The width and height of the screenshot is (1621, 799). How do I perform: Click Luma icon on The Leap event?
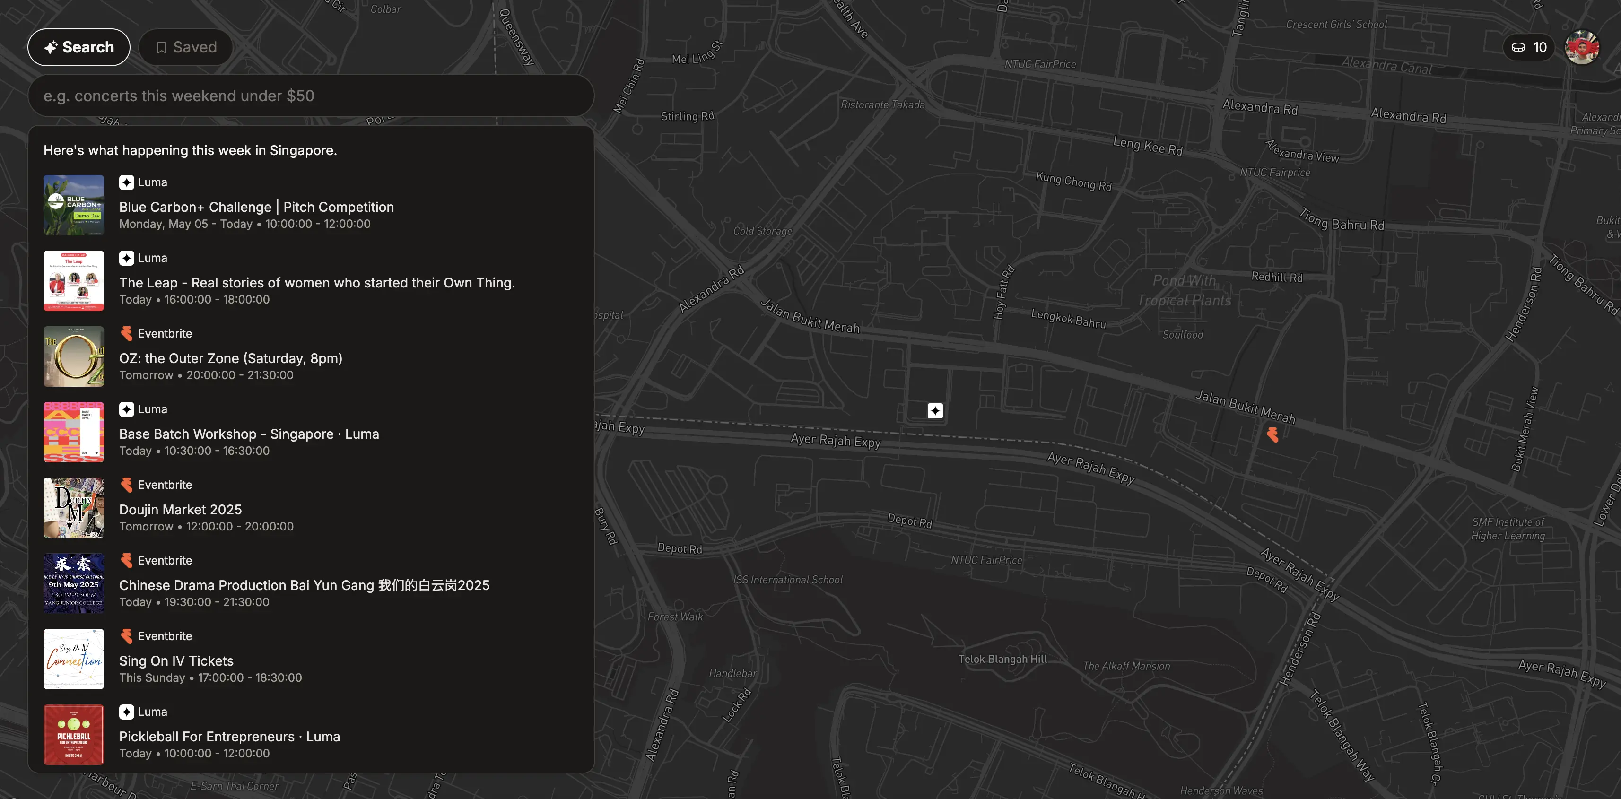[126, 258]
